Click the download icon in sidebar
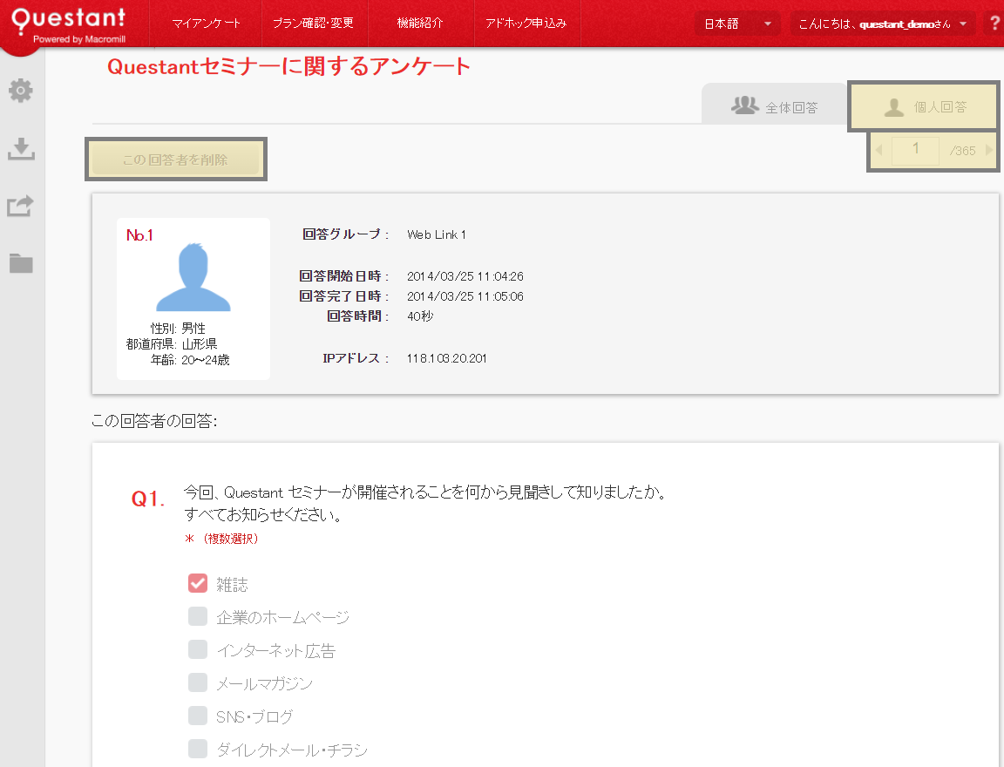 pyautogui.click(x=21, y=148)
